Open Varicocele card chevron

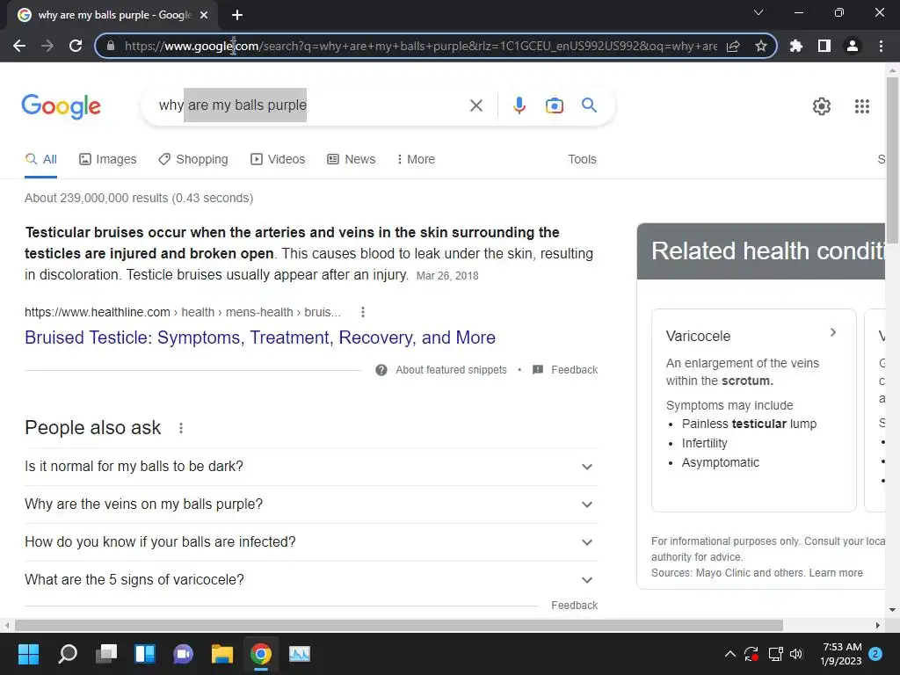(x=833, y=332)
